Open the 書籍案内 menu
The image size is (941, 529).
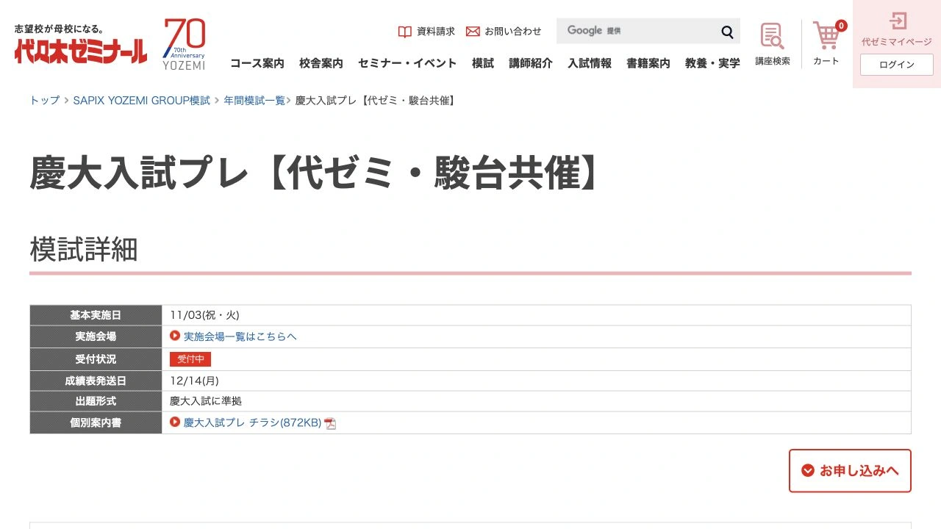tap(648, 63)
